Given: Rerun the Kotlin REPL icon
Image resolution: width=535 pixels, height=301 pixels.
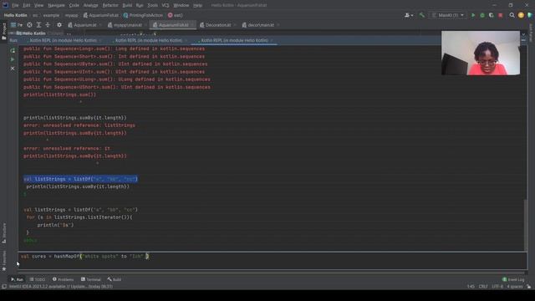Looking at the screenshot, I should click(13, 50).
